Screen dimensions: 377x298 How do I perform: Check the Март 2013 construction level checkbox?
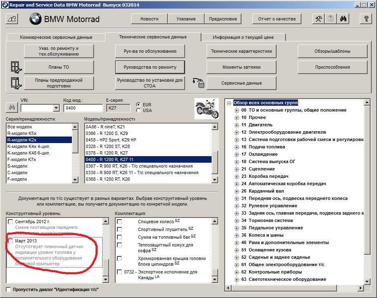pos(11,241)
